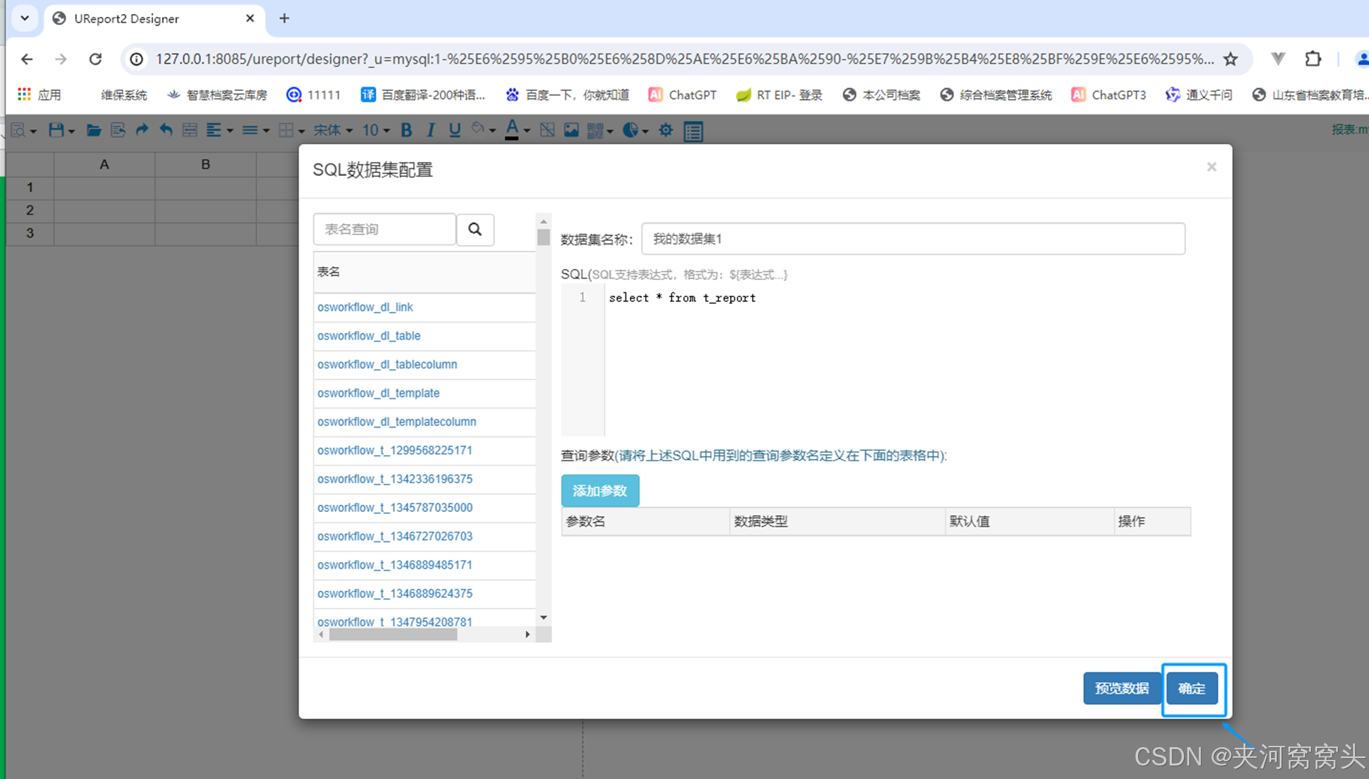The height and width of the screenshot is (779, 1369).
Task: Click the open folder icon in toolbar
Action: [93, 130]
